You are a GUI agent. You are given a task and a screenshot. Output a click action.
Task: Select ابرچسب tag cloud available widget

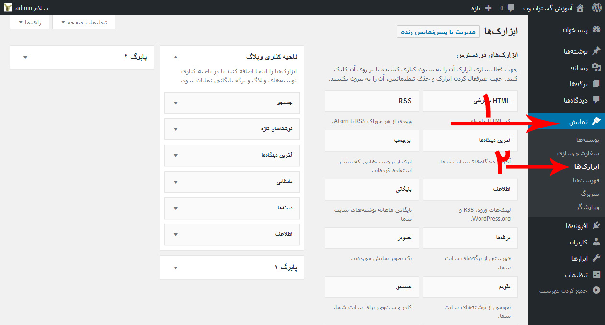tap(372, 141)
